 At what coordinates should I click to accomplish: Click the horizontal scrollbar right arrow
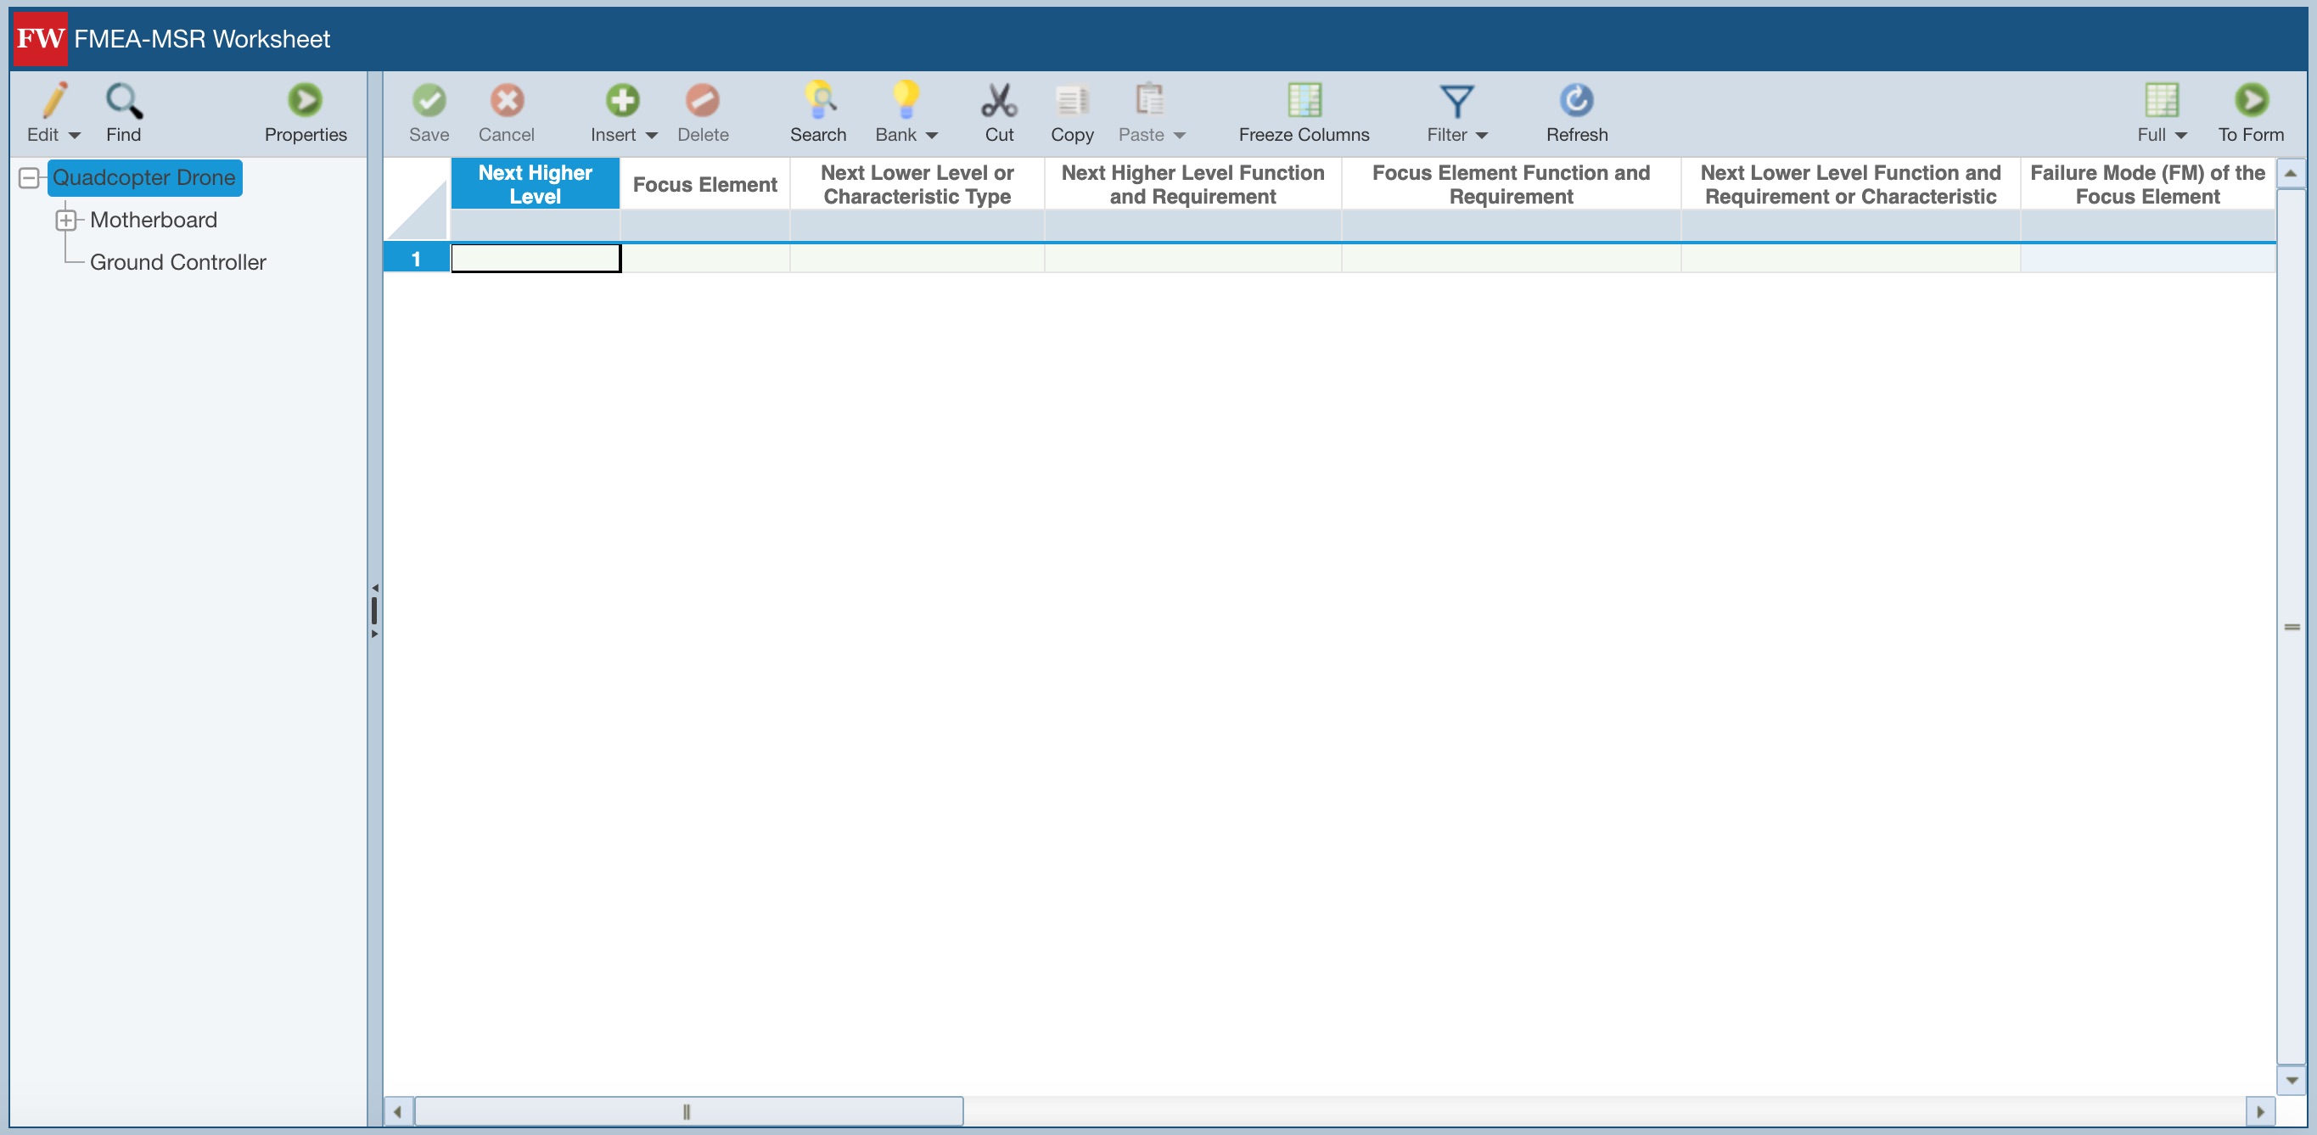point(2260,1111)
